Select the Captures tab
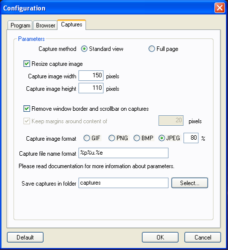This screenshot has height=250, width=228. pos(71,24)
